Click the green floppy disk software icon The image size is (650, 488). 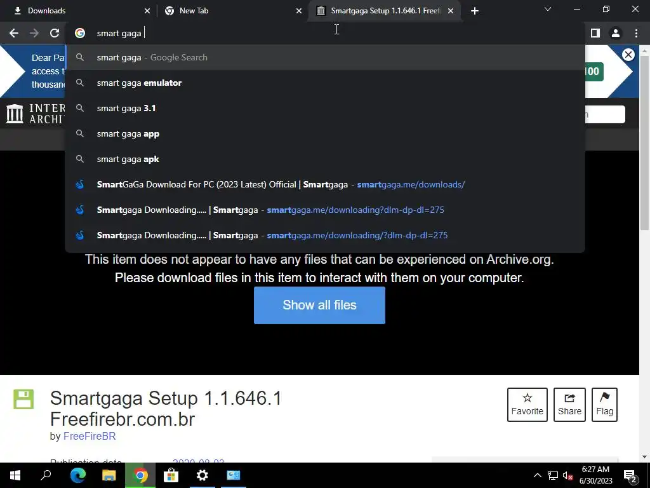(23, 399)
